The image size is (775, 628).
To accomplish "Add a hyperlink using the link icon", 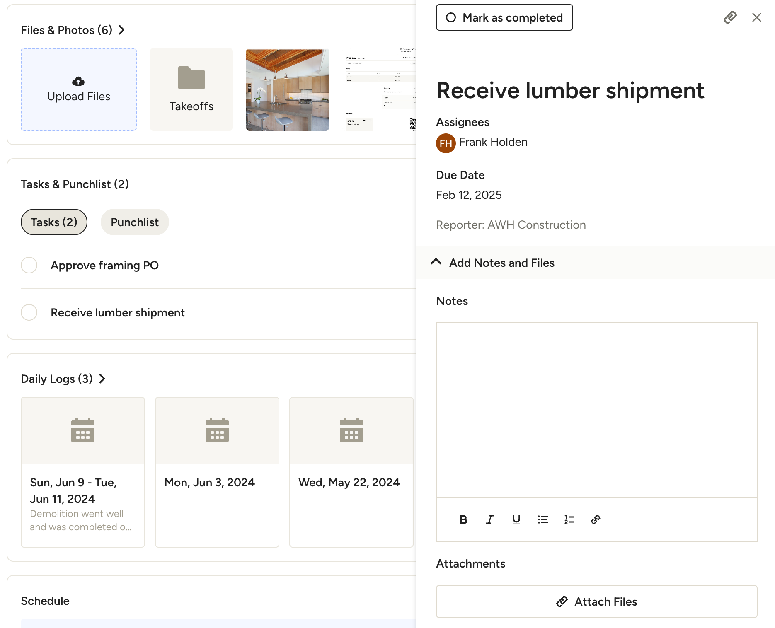I will coord(596,519).
